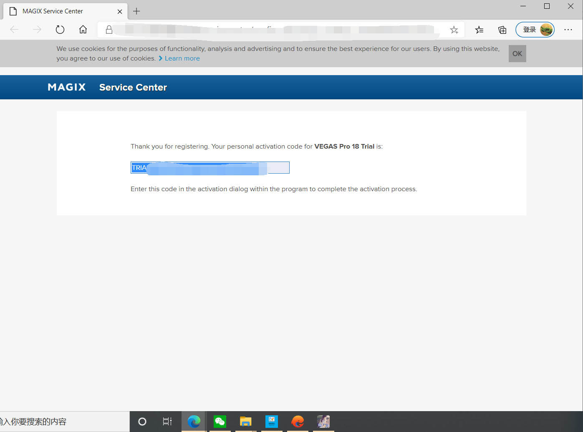The width and height of the screenshot is (583, 432).
Task: Click the browser back arrow
Action: (14, 30)
